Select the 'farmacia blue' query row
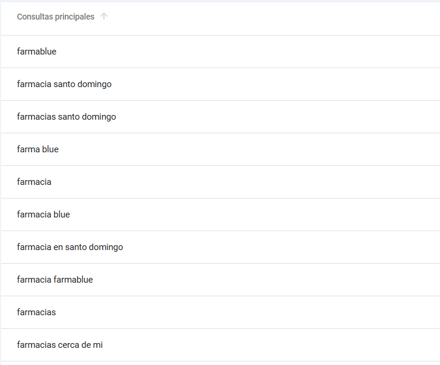Viewport: 440px width, 365px height. pyautogui.click(x=220, y=214)
